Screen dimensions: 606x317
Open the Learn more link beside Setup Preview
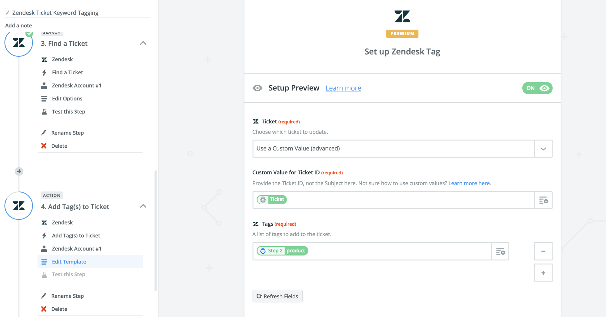tap(343, 88)
